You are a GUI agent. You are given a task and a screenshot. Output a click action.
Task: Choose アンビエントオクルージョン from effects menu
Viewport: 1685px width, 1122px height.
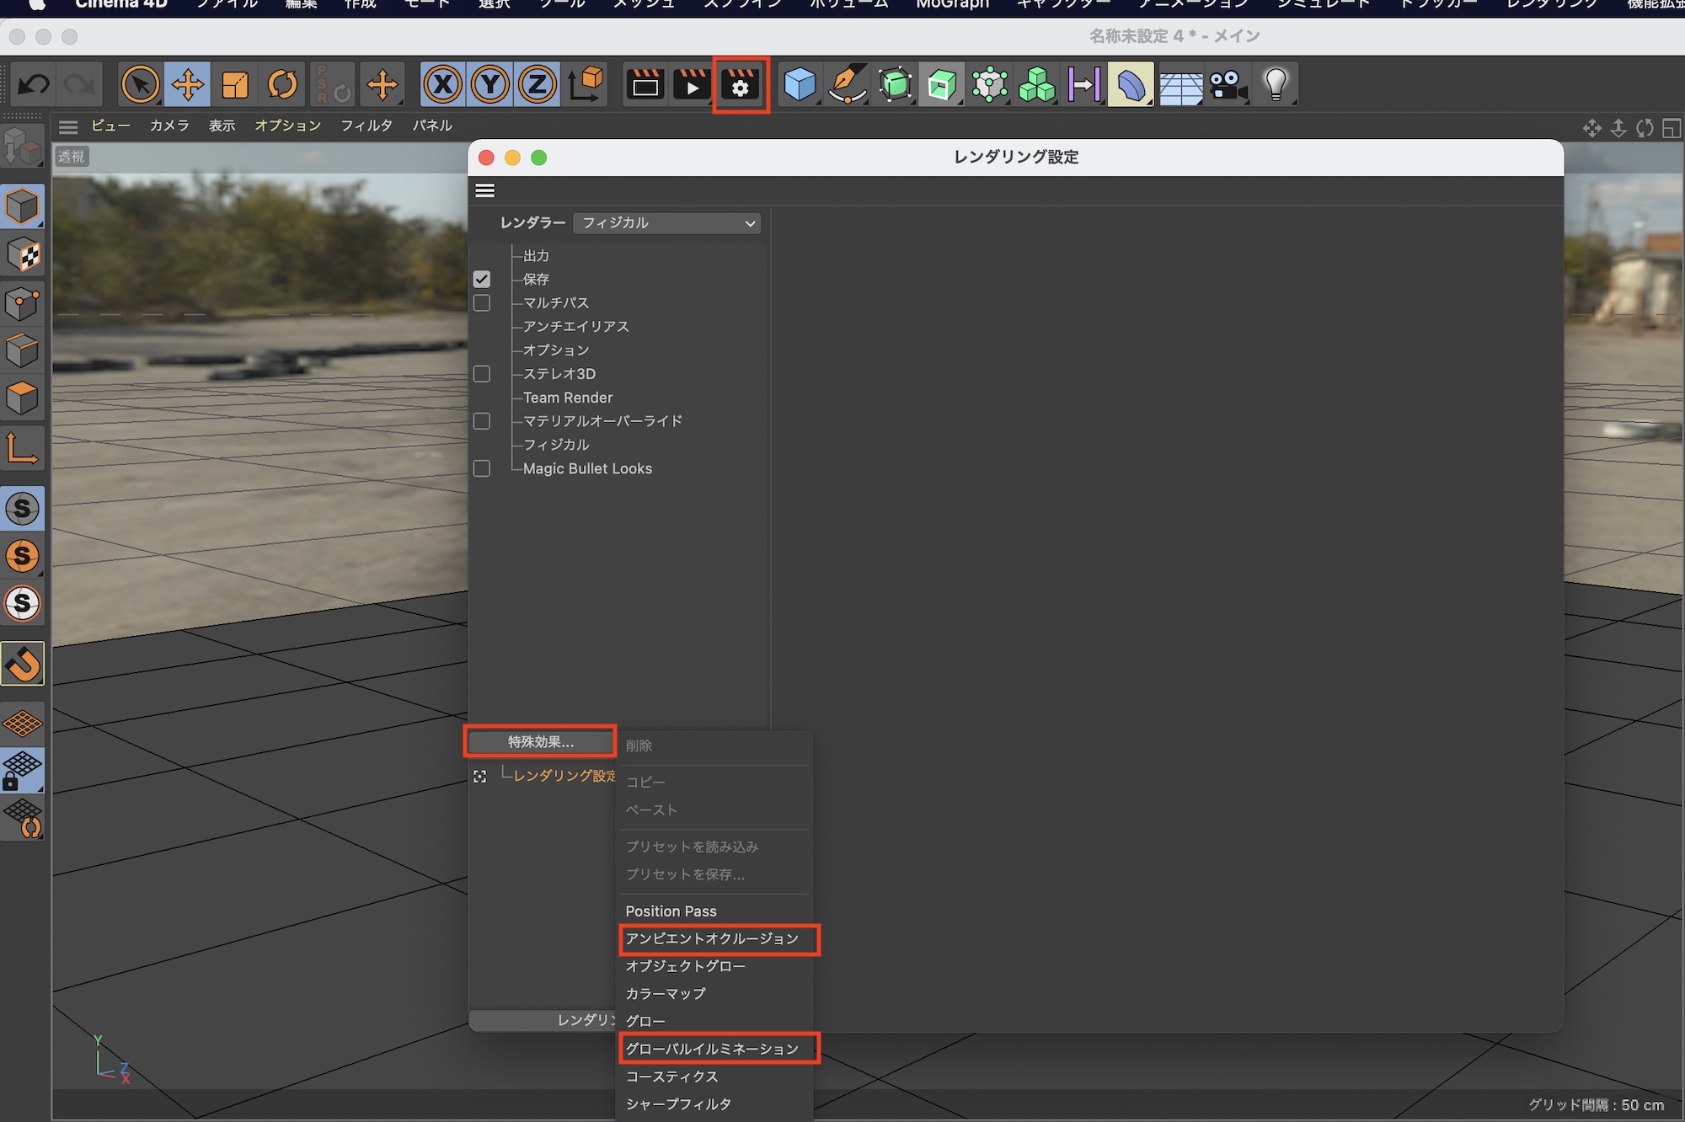712,938
